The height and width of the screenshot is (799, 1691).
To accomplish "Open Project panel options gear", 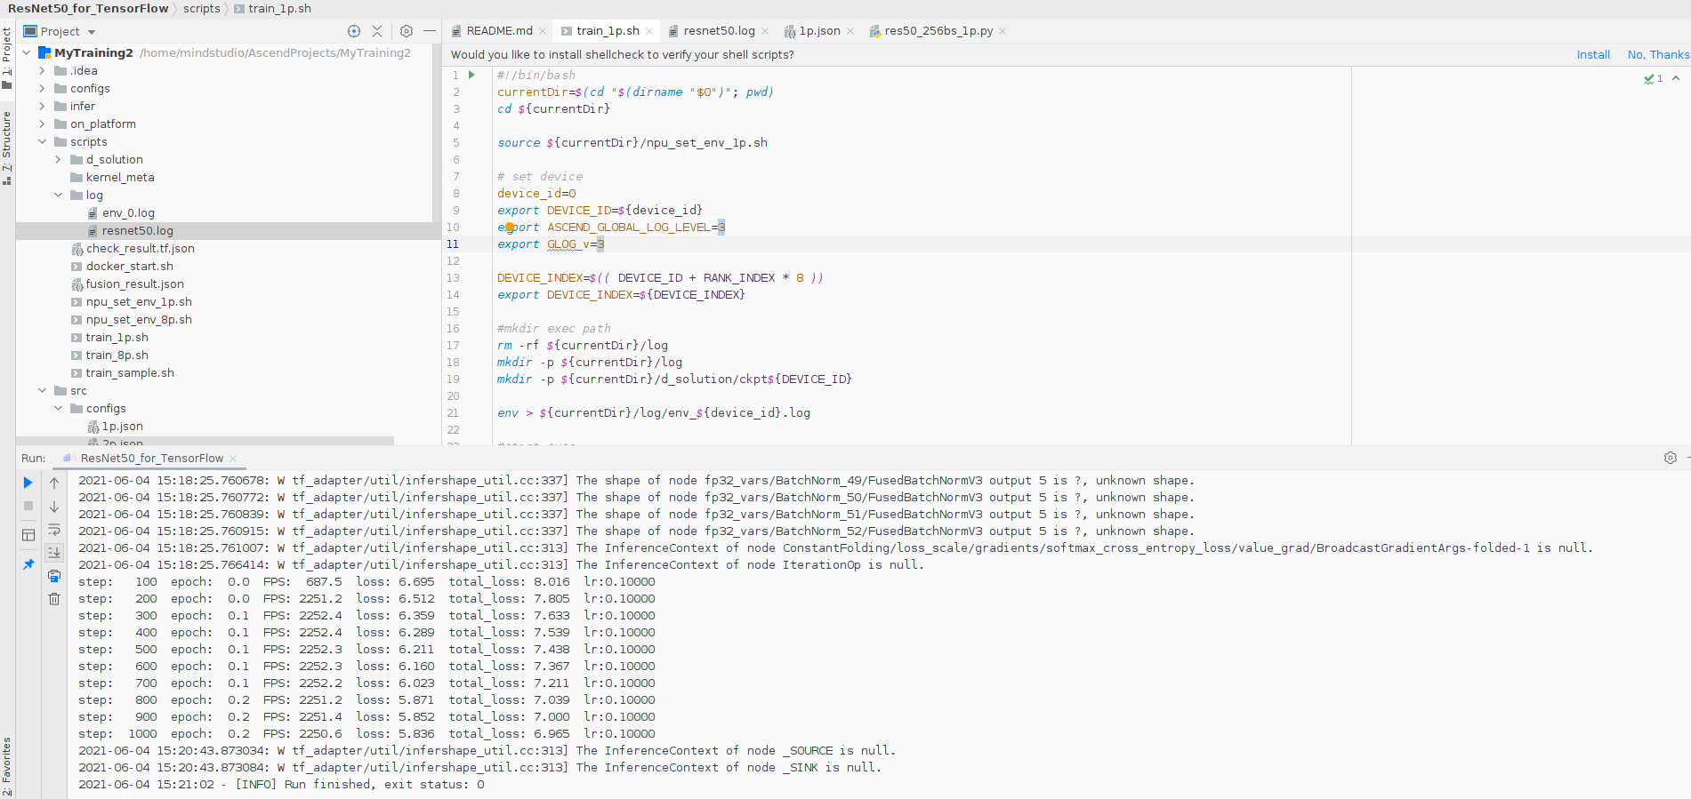I will point(407,31).
